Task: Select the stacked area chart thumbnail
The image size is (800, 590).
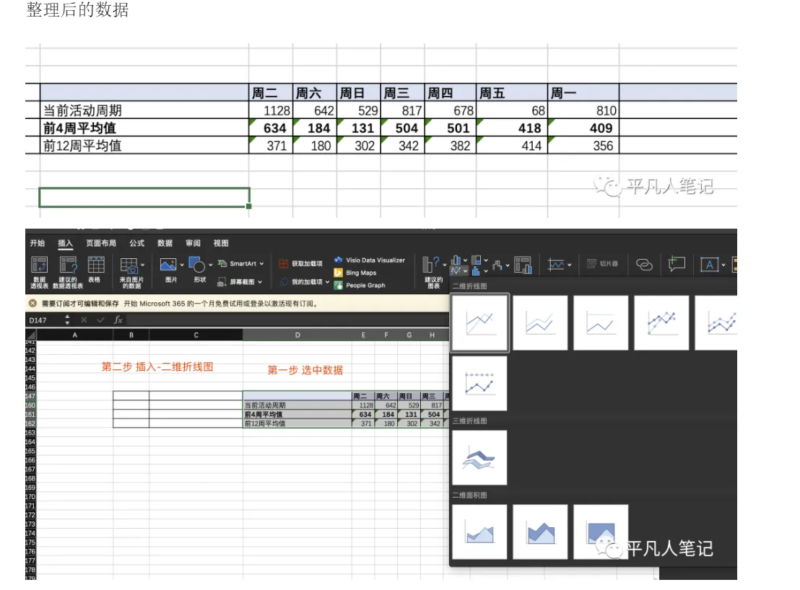Action: click(540, 532)
